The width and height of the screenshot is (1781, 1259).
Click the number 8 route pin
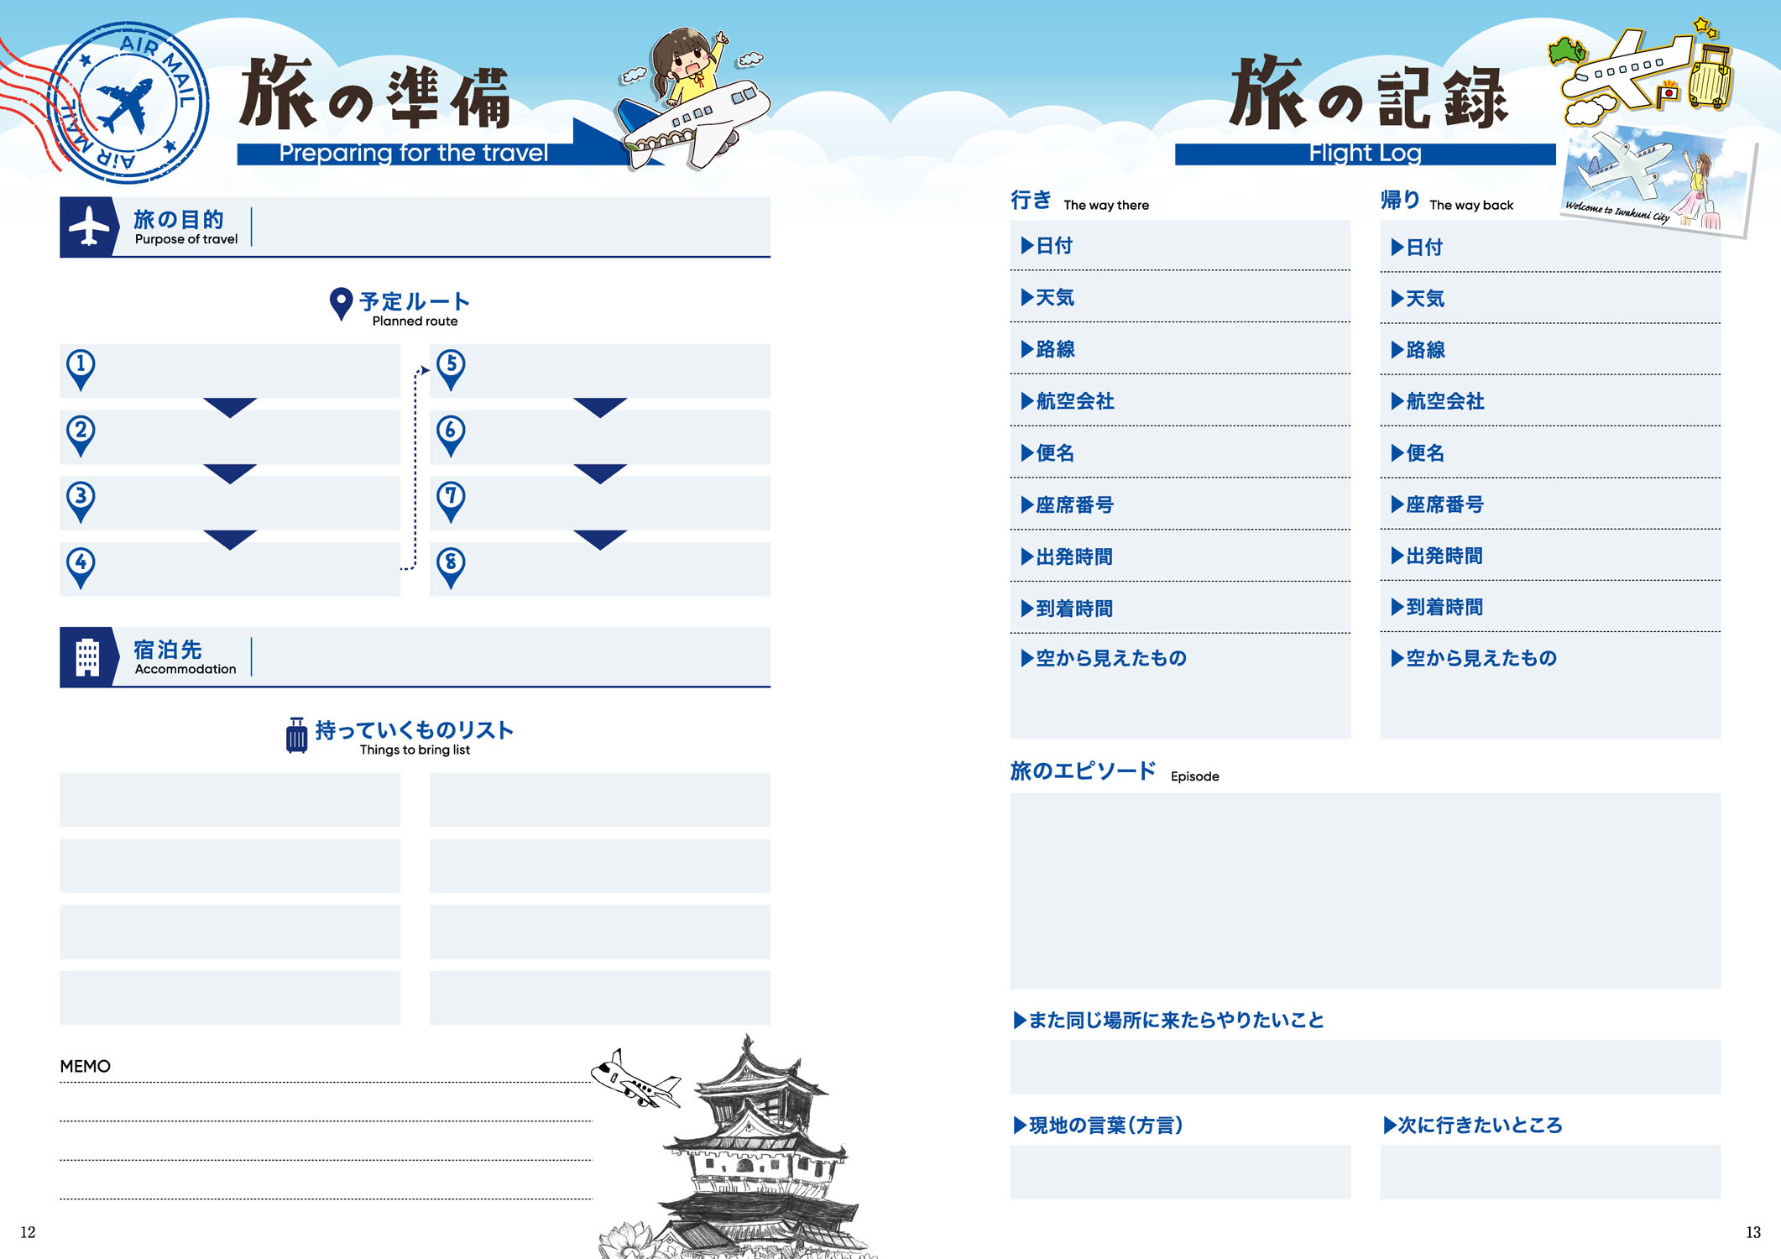[451, 566]
